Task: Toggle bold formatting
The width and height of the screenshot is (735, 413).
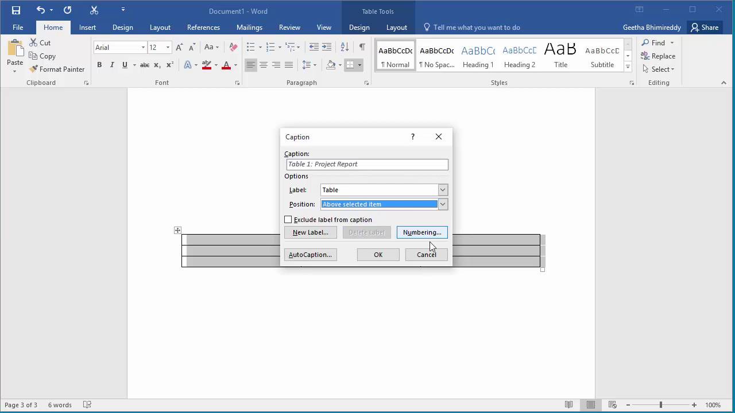Action: (x=99, y=65)
